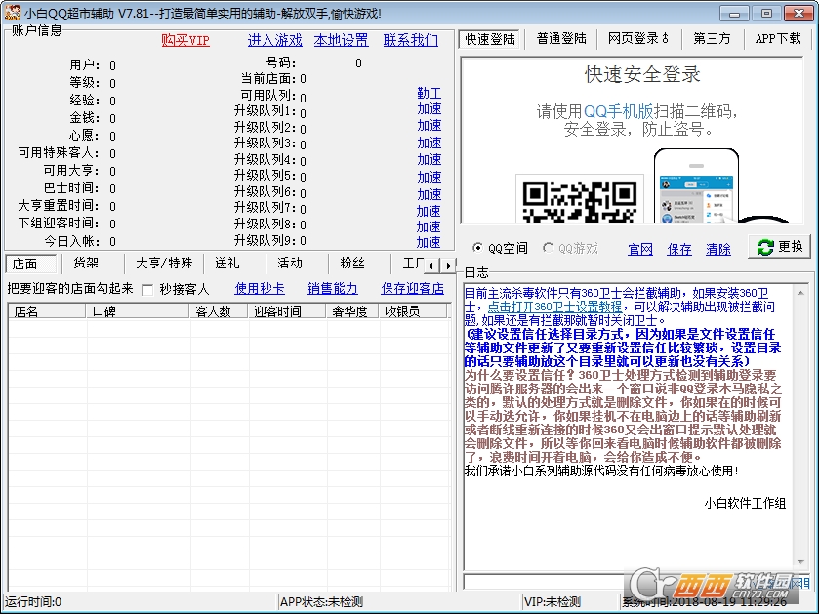The image size is (819, 614).
Task: Open the 大亨/特殊 tab
Action: (x=163, y=264)
